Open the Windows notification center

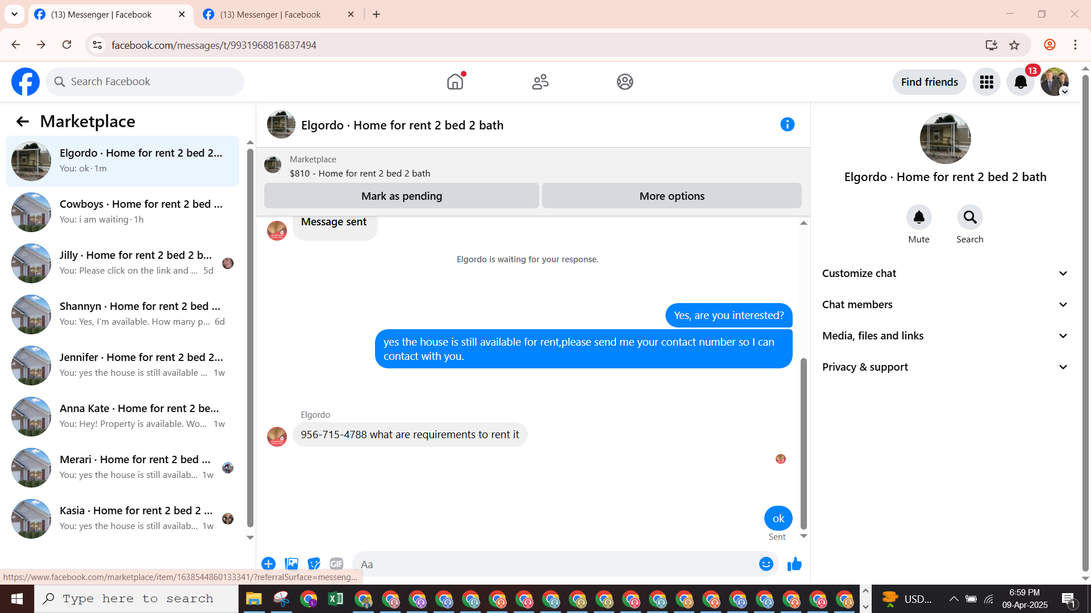pos(1068,599)
